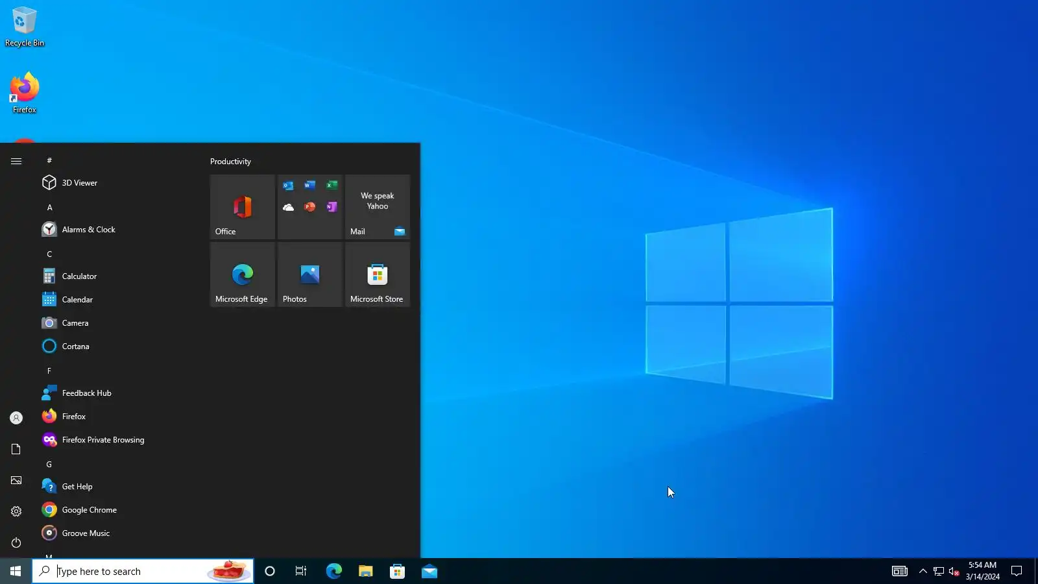1038x584 pixels.
Task: Click the Windows Start button
Action: click(16, 571)
